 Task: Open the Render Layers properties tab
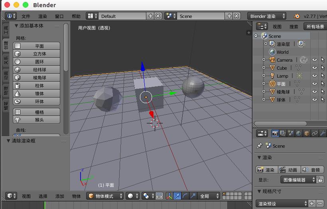coord(283,133)
